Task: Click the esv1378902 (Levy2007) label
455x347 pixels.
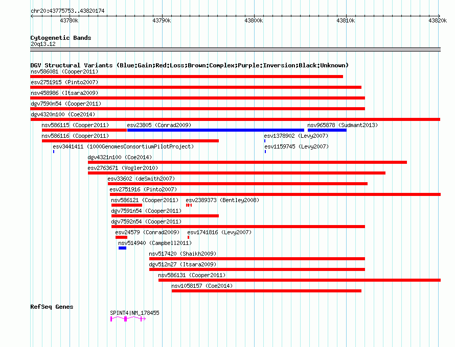Action: (296, 136)
